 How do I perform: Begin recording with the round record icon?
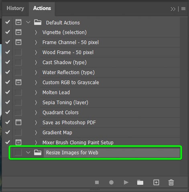click(111, 182)
